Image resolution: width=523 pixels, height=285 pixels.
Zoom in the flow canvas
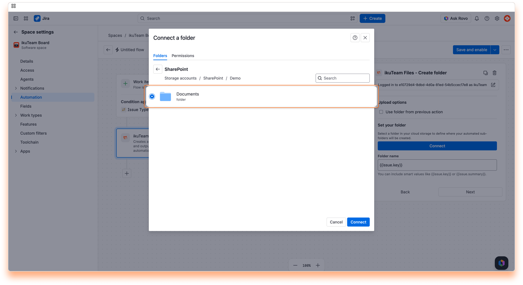coord(318,265)
